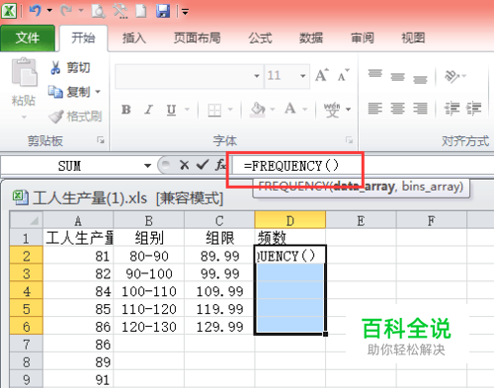Viewport: 494px width, 388px height.
Task: Expand the Customize Quick Access Toolbar menu
Action: (x=185, y=13)
